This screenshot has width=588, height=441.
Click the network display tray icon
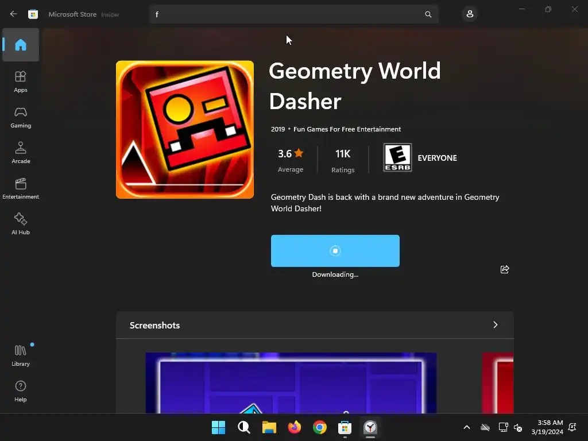503,427
